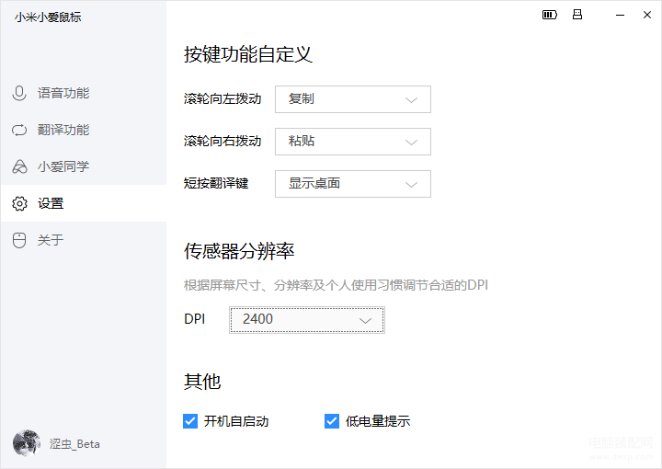The width and height of the screenshot is (662, 469).
Task: Open the 短按翻译键 dropdown showing 显示桌面
Action: (x=353, y=184)
